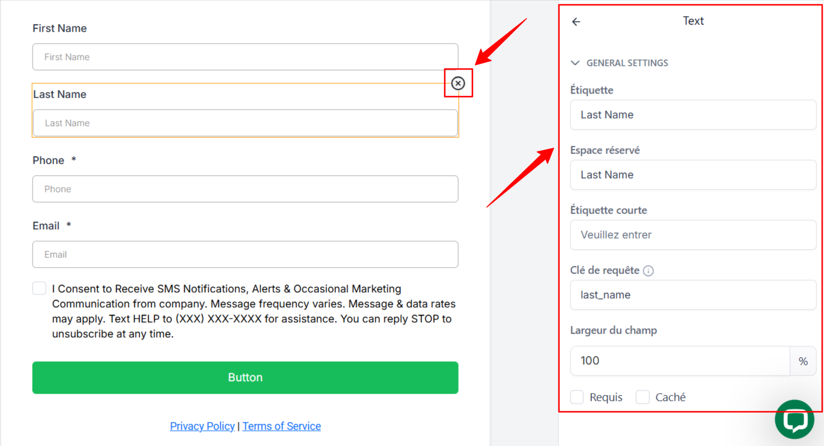Click the Email input field
Screen dimensions: 824x446
tap(245, 255)
